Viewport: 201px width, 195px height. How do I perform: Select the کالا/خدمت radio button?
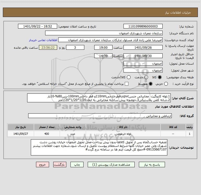point(129,77)
